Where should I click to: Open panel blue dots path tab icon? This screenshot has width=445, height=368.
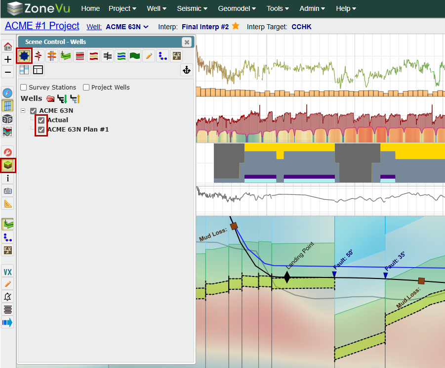[x=162, y=56]
